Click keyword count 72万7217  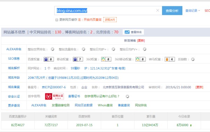(51, 125)
